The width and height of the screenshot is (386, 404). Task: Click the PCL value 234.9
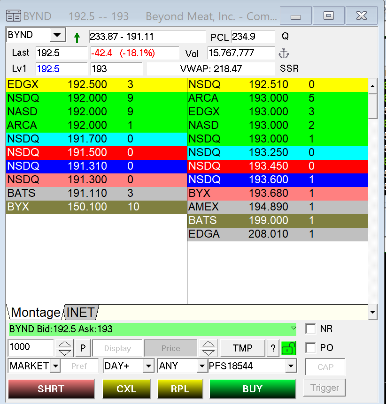pyautogui.click(x=253, y=37)
